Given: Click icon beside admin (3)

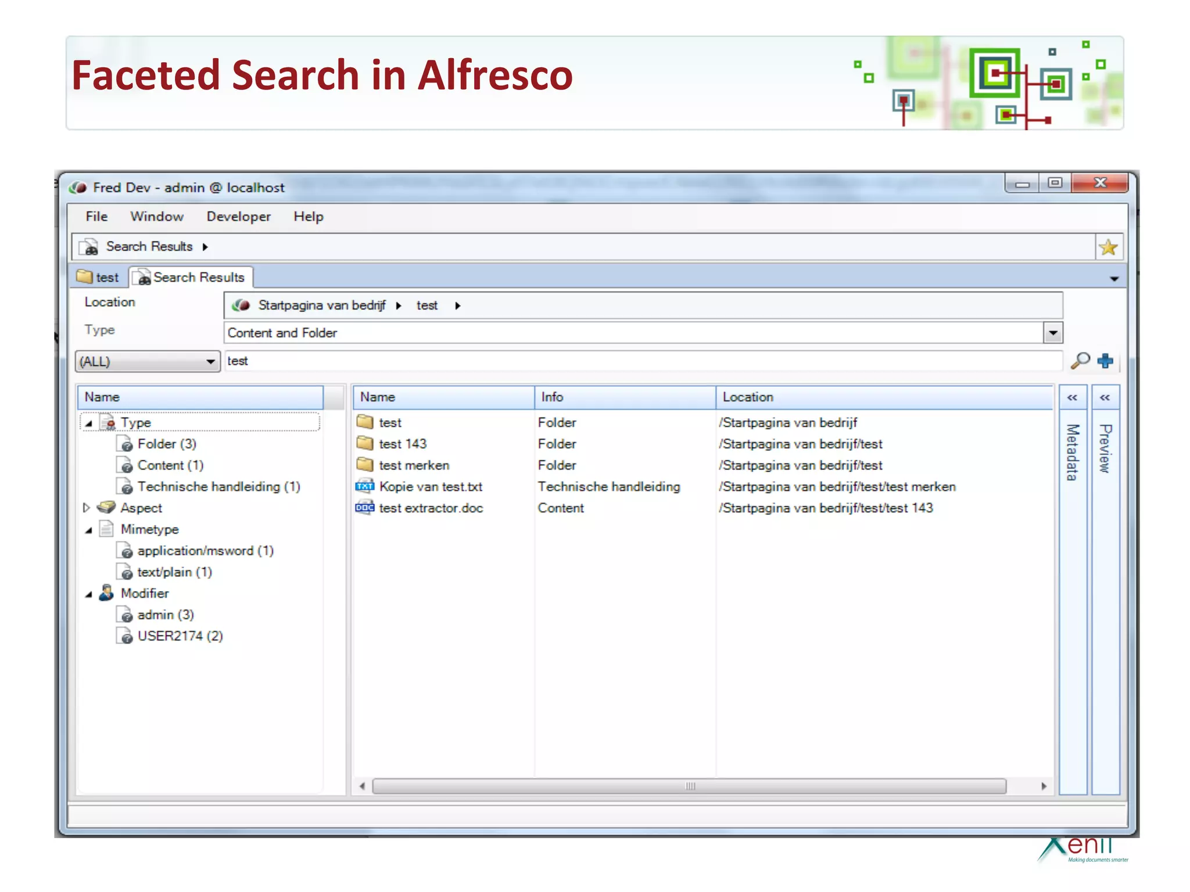Looking at the screenshot, I should pyautogui.click(x=125, y=614).
